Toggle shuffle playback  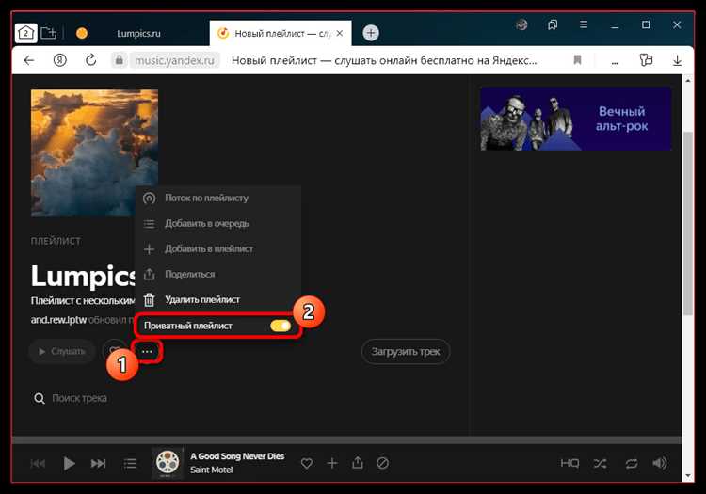pos(601,463)
